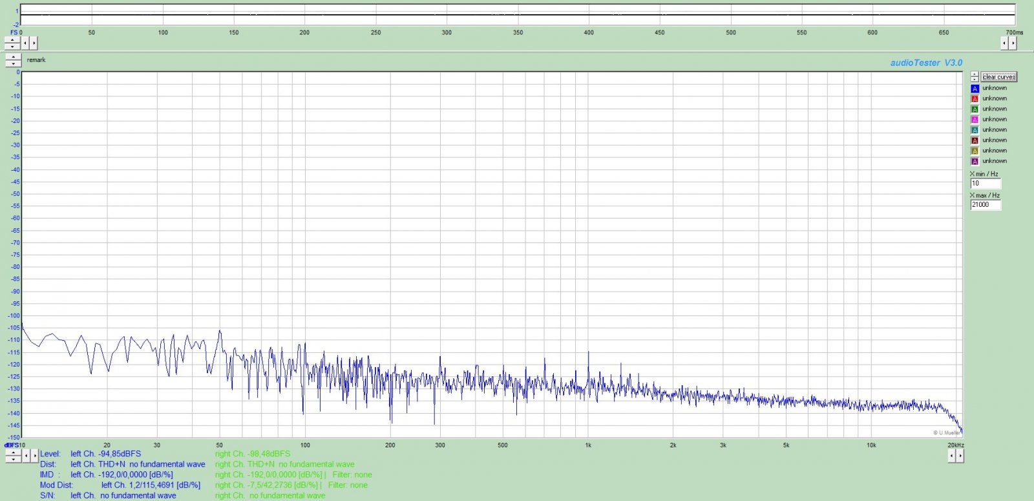Click up arrow of dBFS stepper
This screenshot has height=501, width=1034.
tap(14, 453)
